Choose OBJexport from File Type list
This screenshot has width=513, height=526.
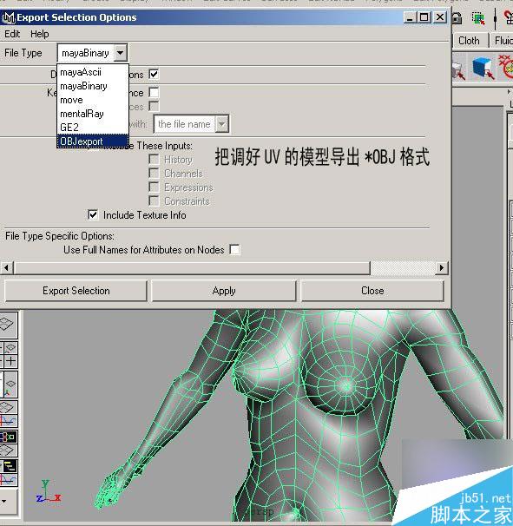point(93,141)
